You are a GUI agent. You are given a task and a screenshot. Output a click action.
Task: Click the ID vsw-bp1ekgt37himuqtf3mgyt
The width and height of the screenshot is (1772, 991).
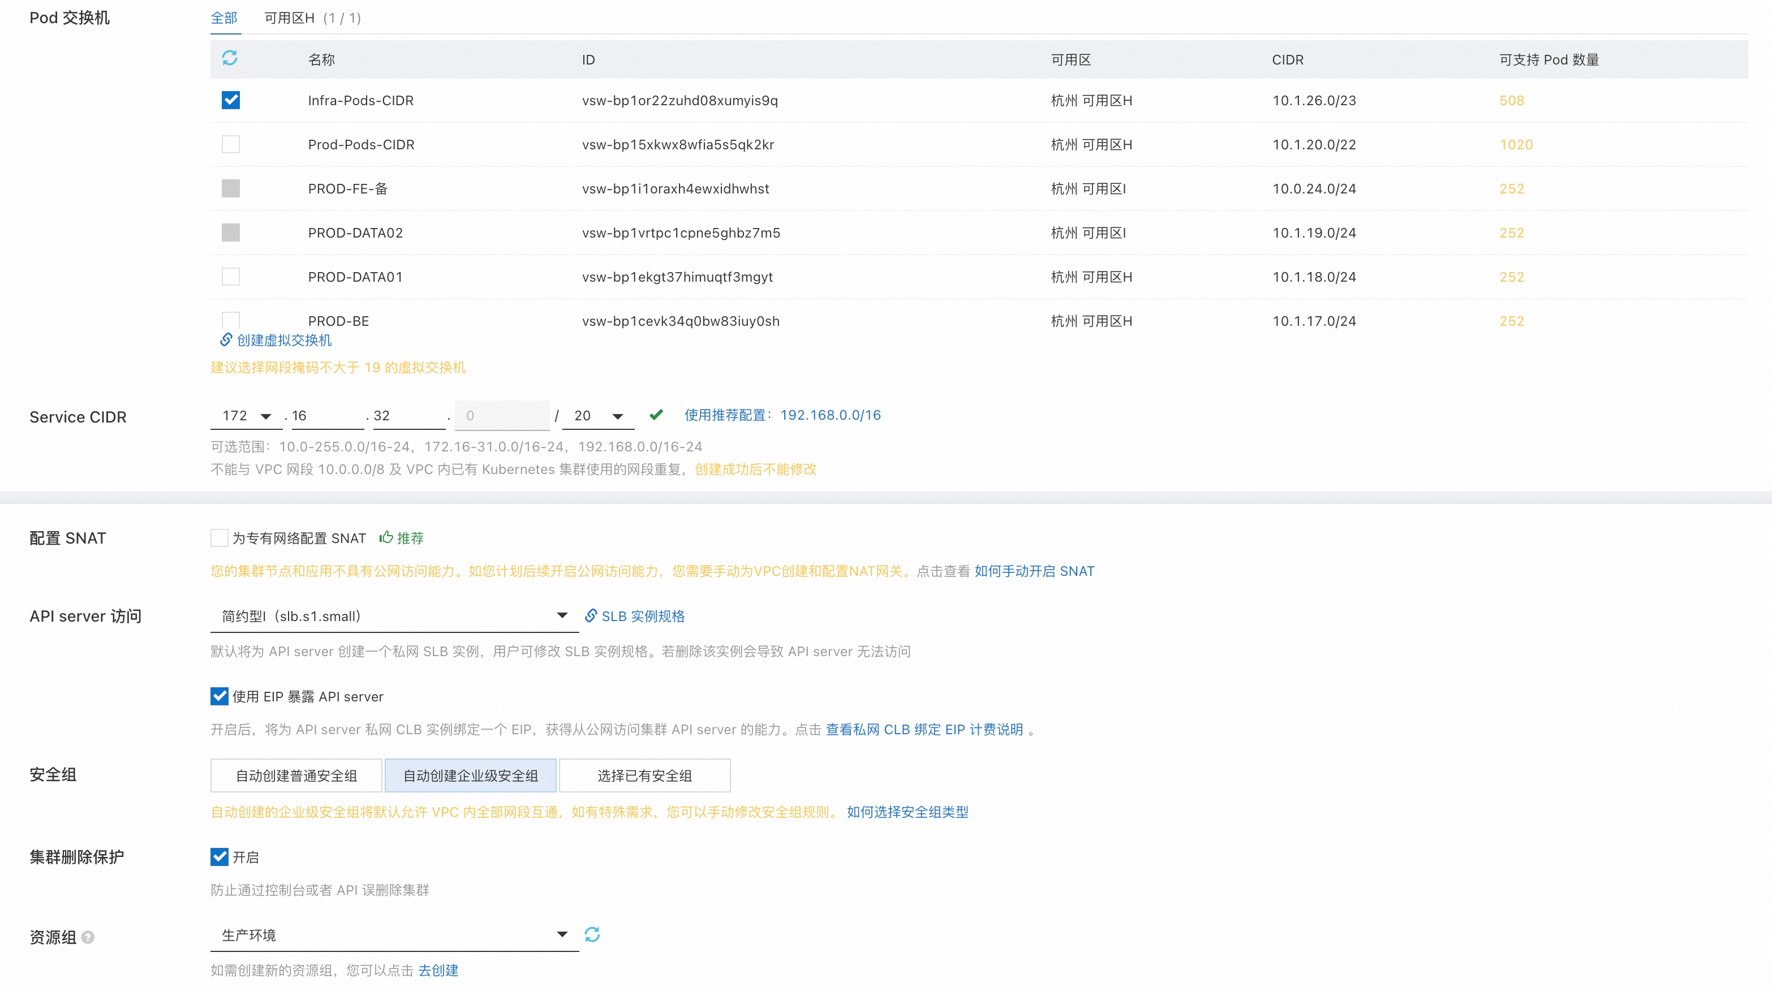pos(677,277)
